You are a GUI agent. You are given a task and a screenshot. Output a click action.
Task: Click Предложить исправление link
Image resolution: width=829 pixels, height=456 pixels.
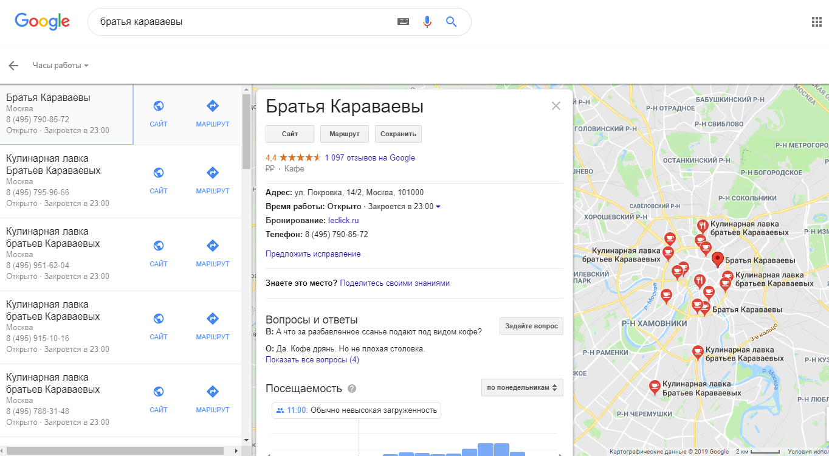313,254
